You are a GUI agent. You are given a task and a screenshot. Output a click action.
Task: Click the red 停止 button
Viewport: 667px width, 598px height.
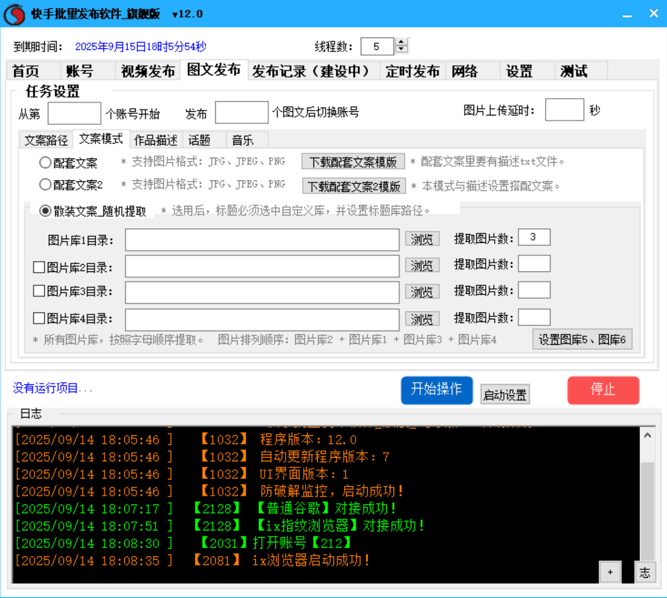click(603, 390)
